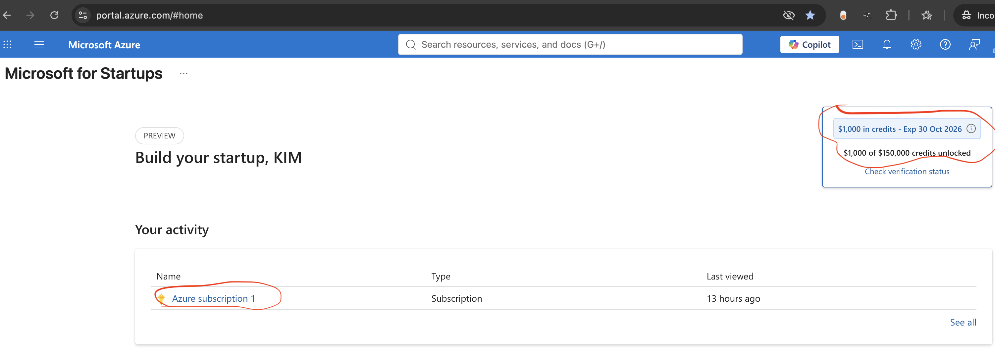Click the small dark extension icon beside puzzle icon

(x=867, y=15)
